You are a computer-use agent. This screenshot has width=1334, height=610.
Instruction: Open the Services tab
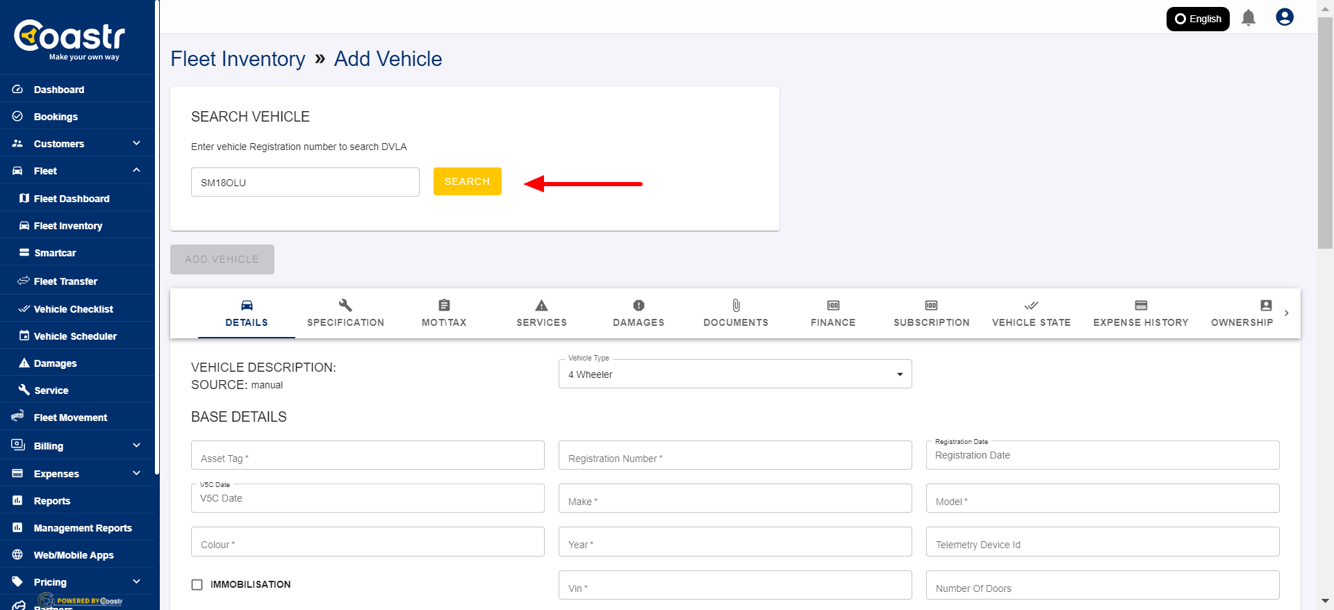click(x=542, y=313)
